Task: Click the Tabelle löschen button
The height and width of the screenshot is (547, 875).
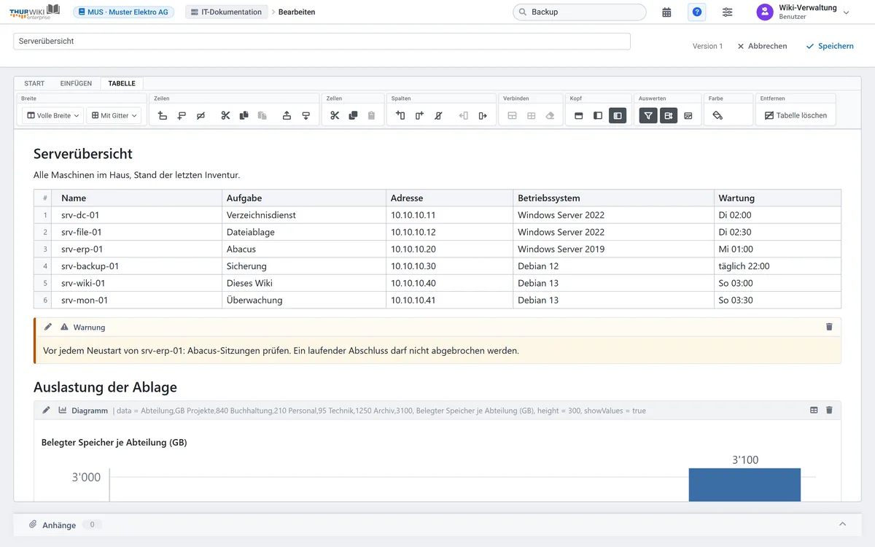Action: point(796,115)
